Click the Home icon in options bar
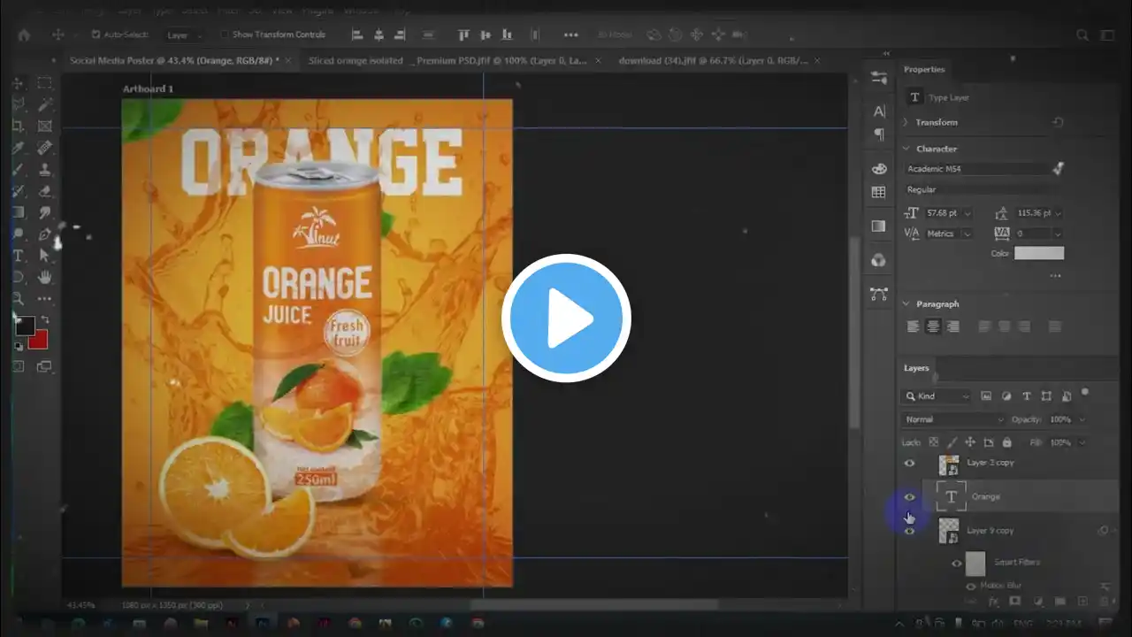 24,35
